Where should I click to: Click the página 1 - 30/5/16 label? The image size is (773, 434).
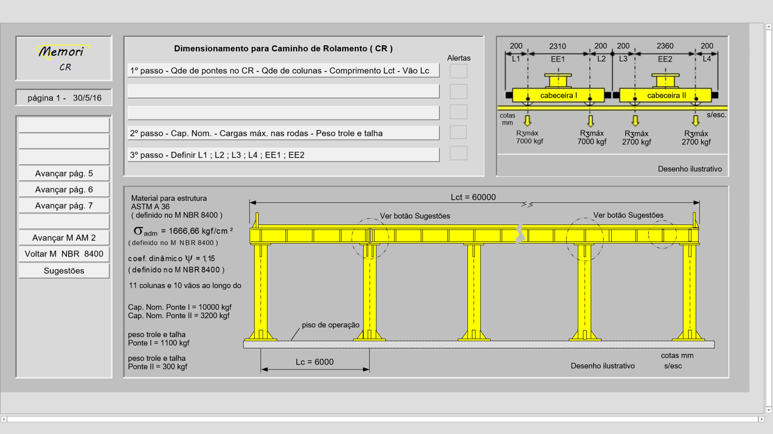click(x=64, y=98)
